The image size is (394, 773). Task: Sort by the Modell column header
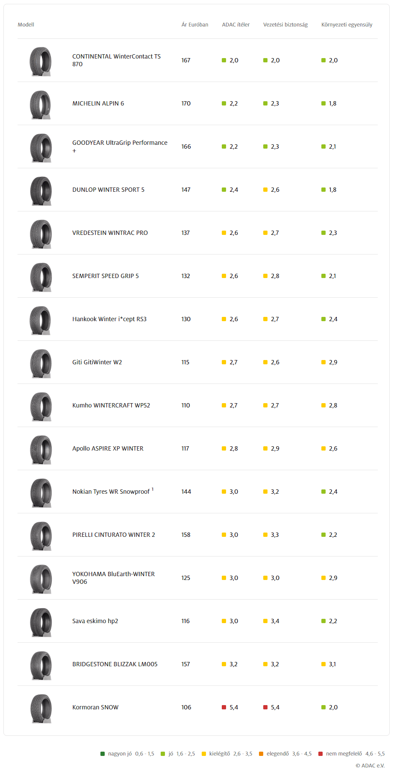(x=26, y=25)
